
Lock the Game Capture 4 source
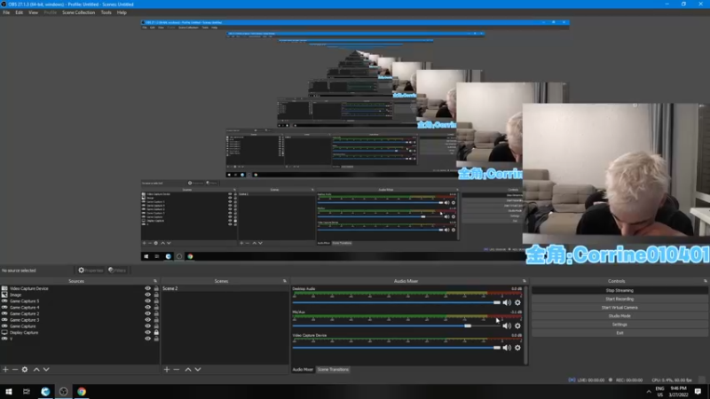156,307
